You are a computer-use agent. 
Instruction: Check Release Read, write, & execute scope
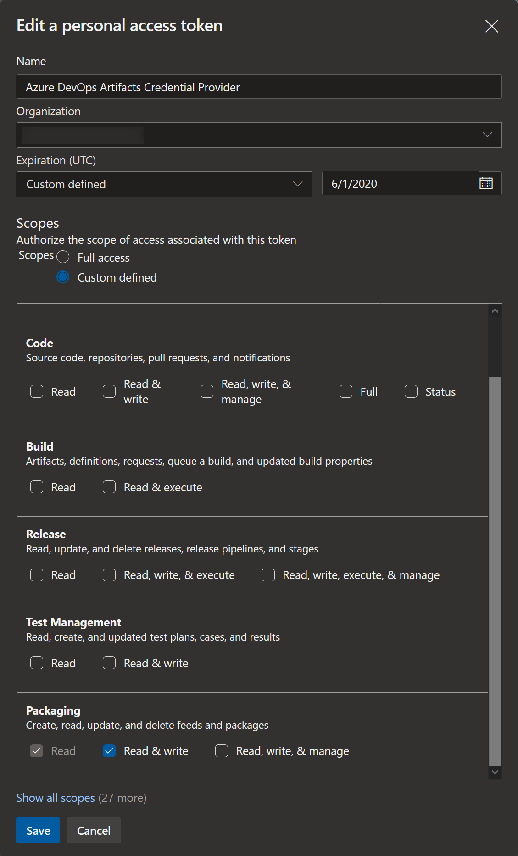109,575
